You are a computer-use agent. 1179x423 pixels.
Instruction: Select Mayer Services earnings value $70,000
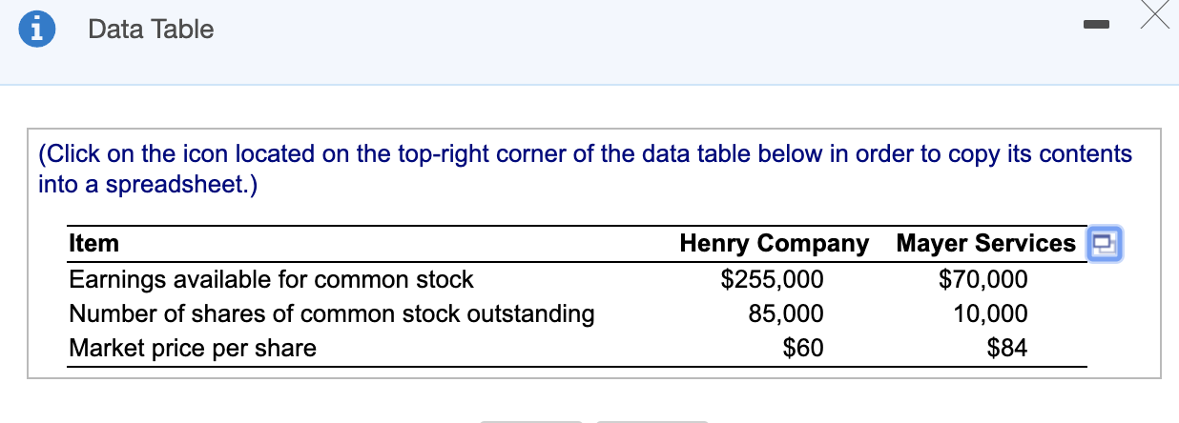click(x=983, y=279)
